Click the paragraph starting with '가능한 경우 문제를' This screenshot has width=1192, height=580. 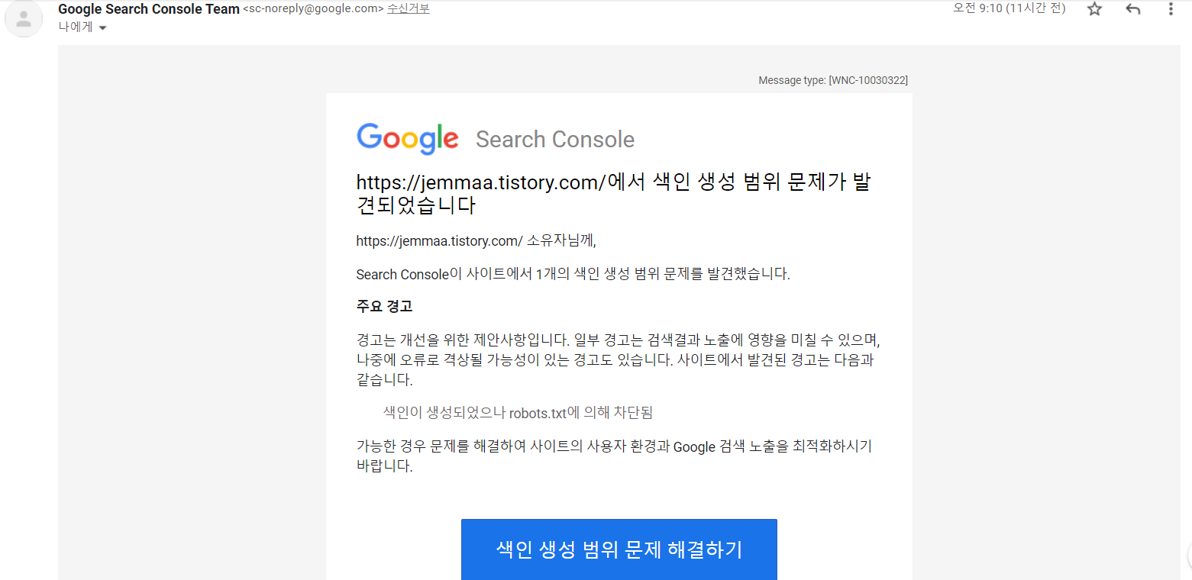click(615, 456)
